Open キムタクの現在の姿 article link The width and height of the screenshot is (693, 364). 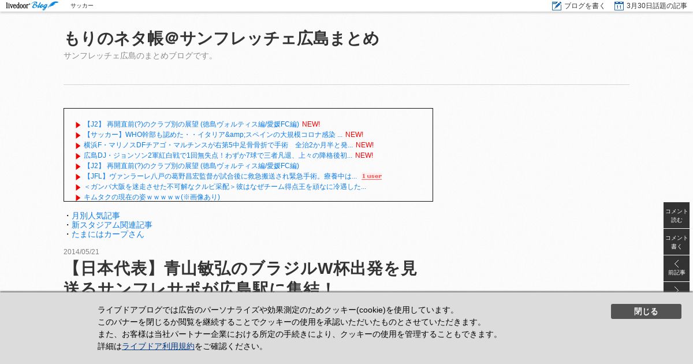[x=152, y=196]
